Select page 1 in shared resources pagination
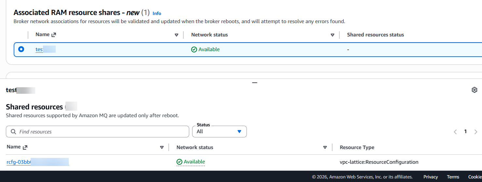The height and width of the screenshot is (182, 482). coord(465,132)
